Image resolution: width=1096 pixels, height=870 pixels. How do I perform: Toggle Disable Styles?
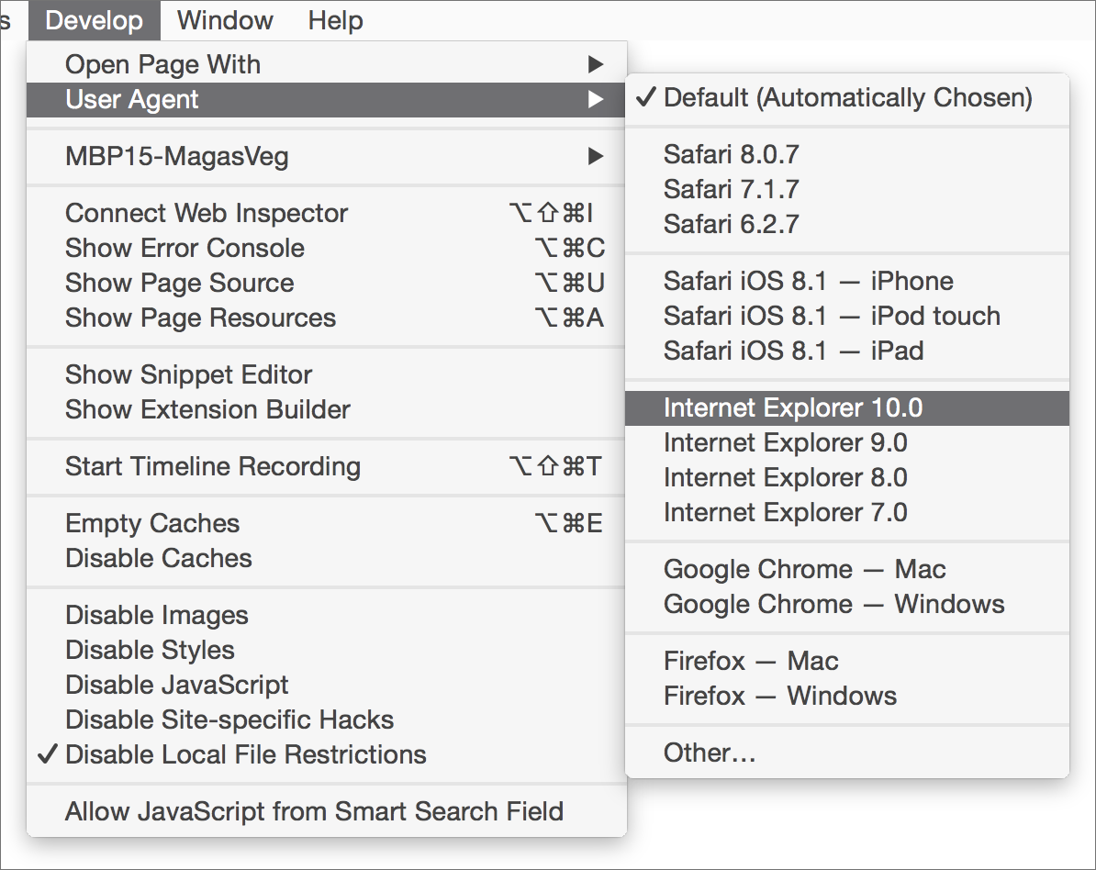[327, 650]
